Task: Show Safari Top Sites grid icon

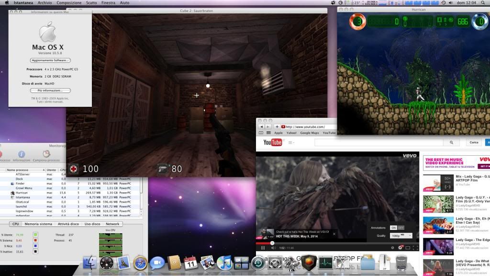Action: [x=268, y=133]
